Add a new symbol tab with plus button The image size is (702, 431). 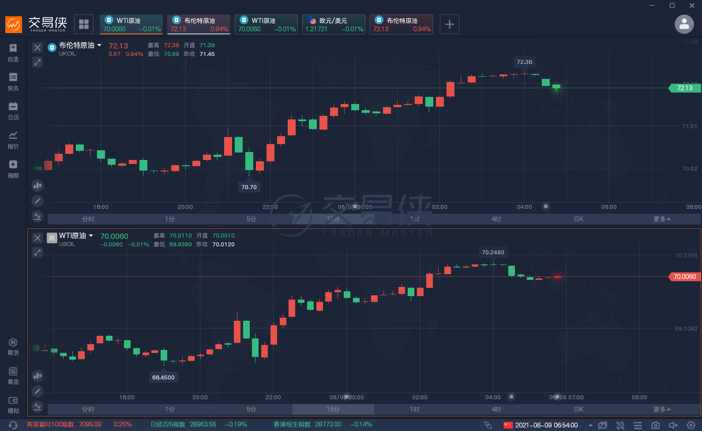pos(449,24)
